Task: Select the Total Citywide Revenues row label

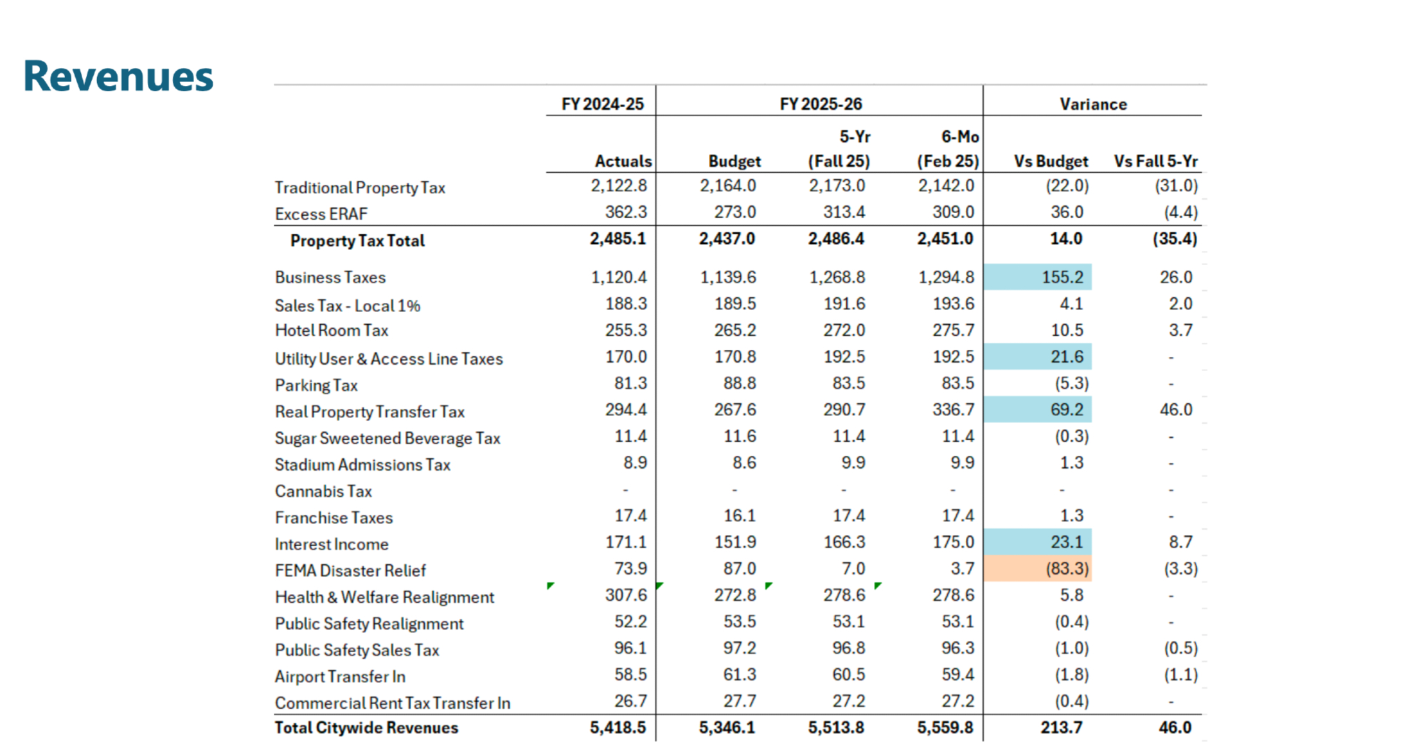Action: click(366, 727)
